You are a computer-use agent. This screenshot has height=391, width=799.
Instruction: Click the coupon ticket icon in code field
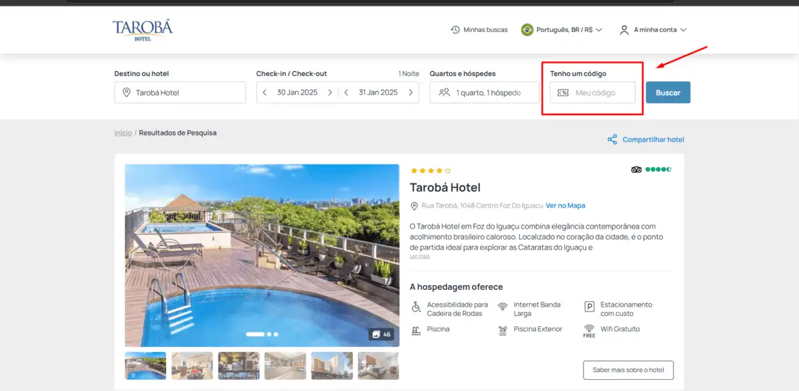click(563, 93)
